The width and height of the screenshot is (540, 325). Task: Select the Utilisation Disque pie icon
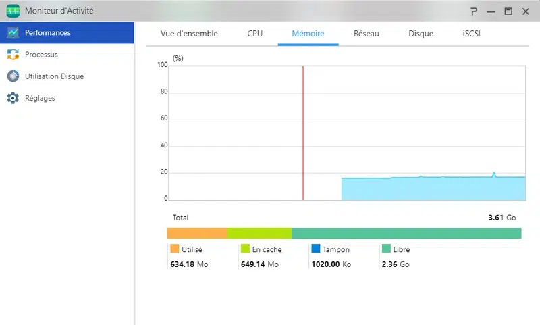13,76
